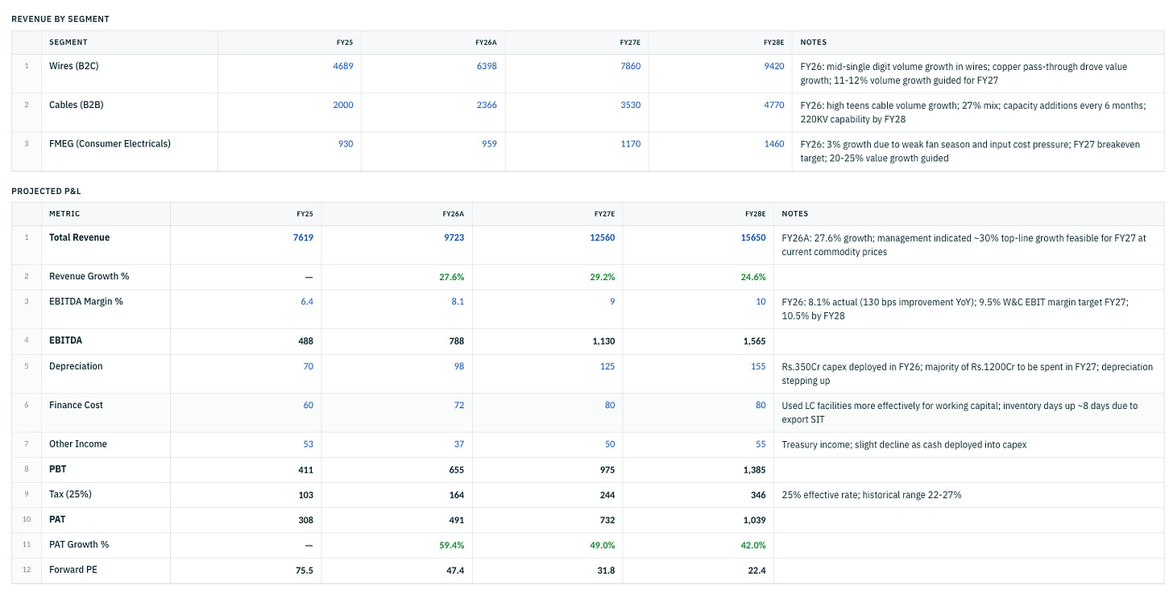Viewport: 1173px width, 594px height.
Task: Select PBT FY28E value 1,385
Action: tap(754, 469)
